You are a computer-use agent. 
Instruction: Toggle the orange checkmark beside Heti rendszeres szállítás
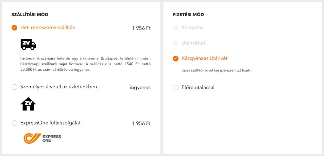tap(14, 27)
